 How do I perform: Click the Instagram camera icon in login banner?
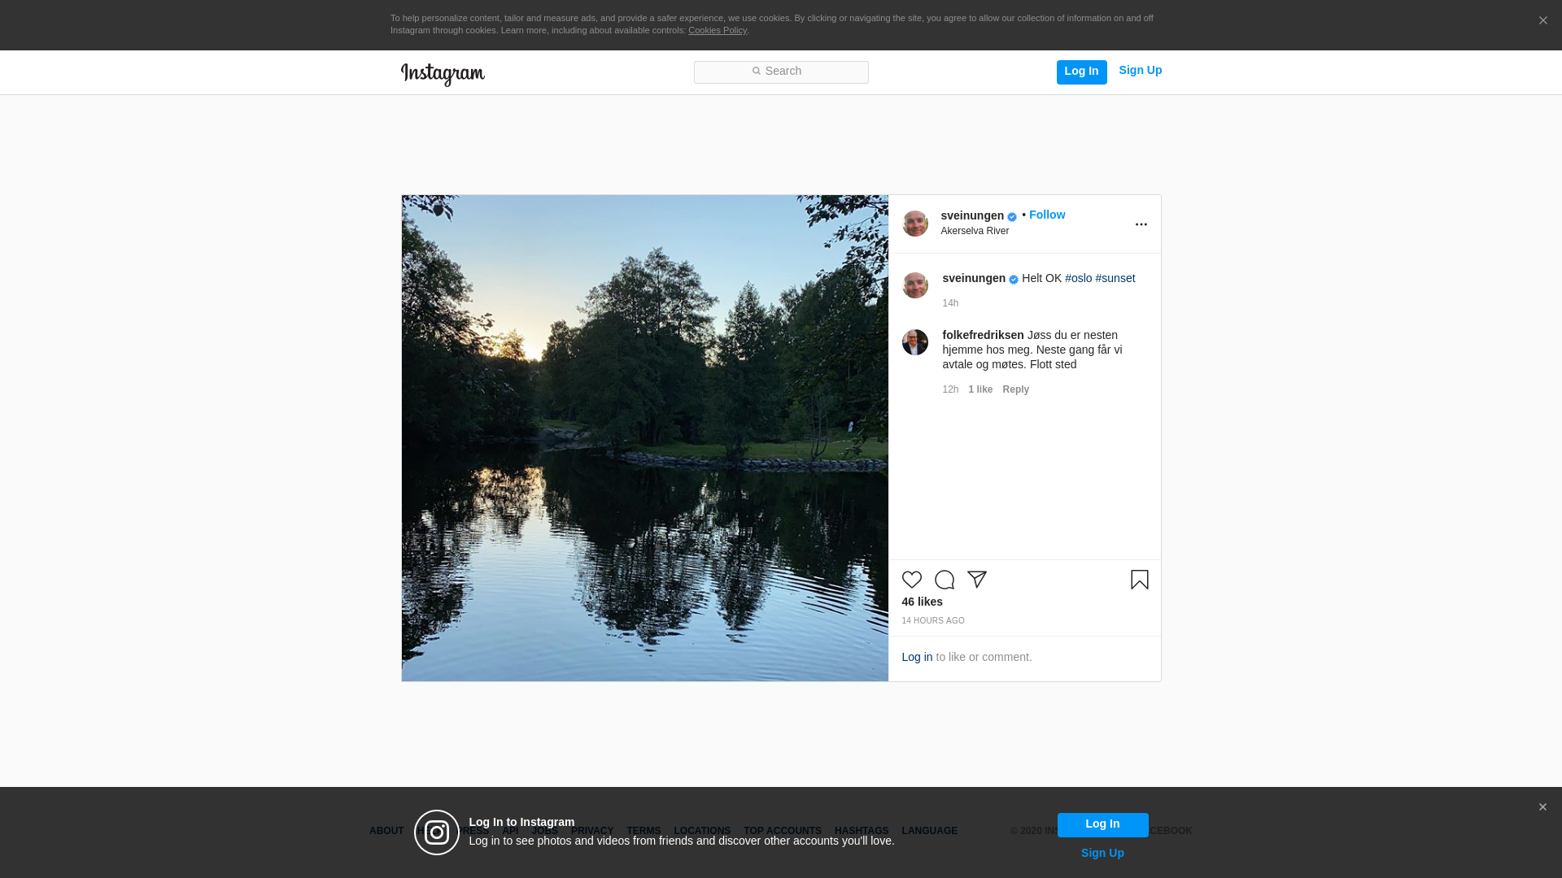437,832
